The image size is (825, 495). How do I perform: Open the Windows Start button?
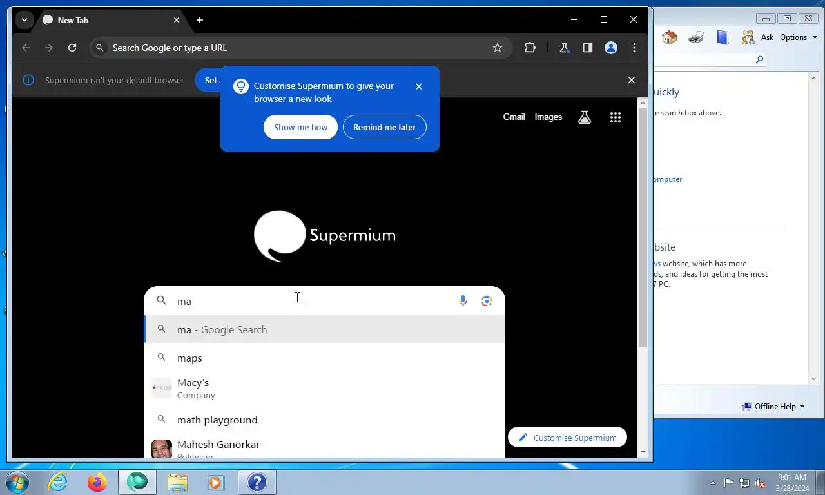[x=16, y=482]
